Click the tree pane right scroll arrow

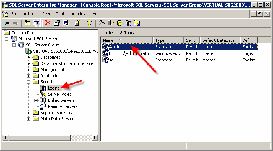(x=95, y=138)
